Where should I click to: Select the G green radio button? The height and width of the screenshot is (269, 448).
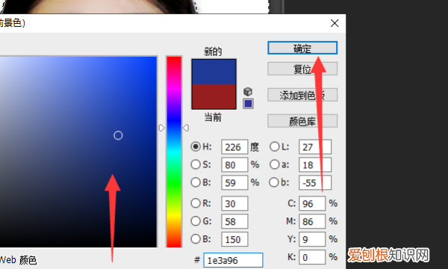click(196, 221)
